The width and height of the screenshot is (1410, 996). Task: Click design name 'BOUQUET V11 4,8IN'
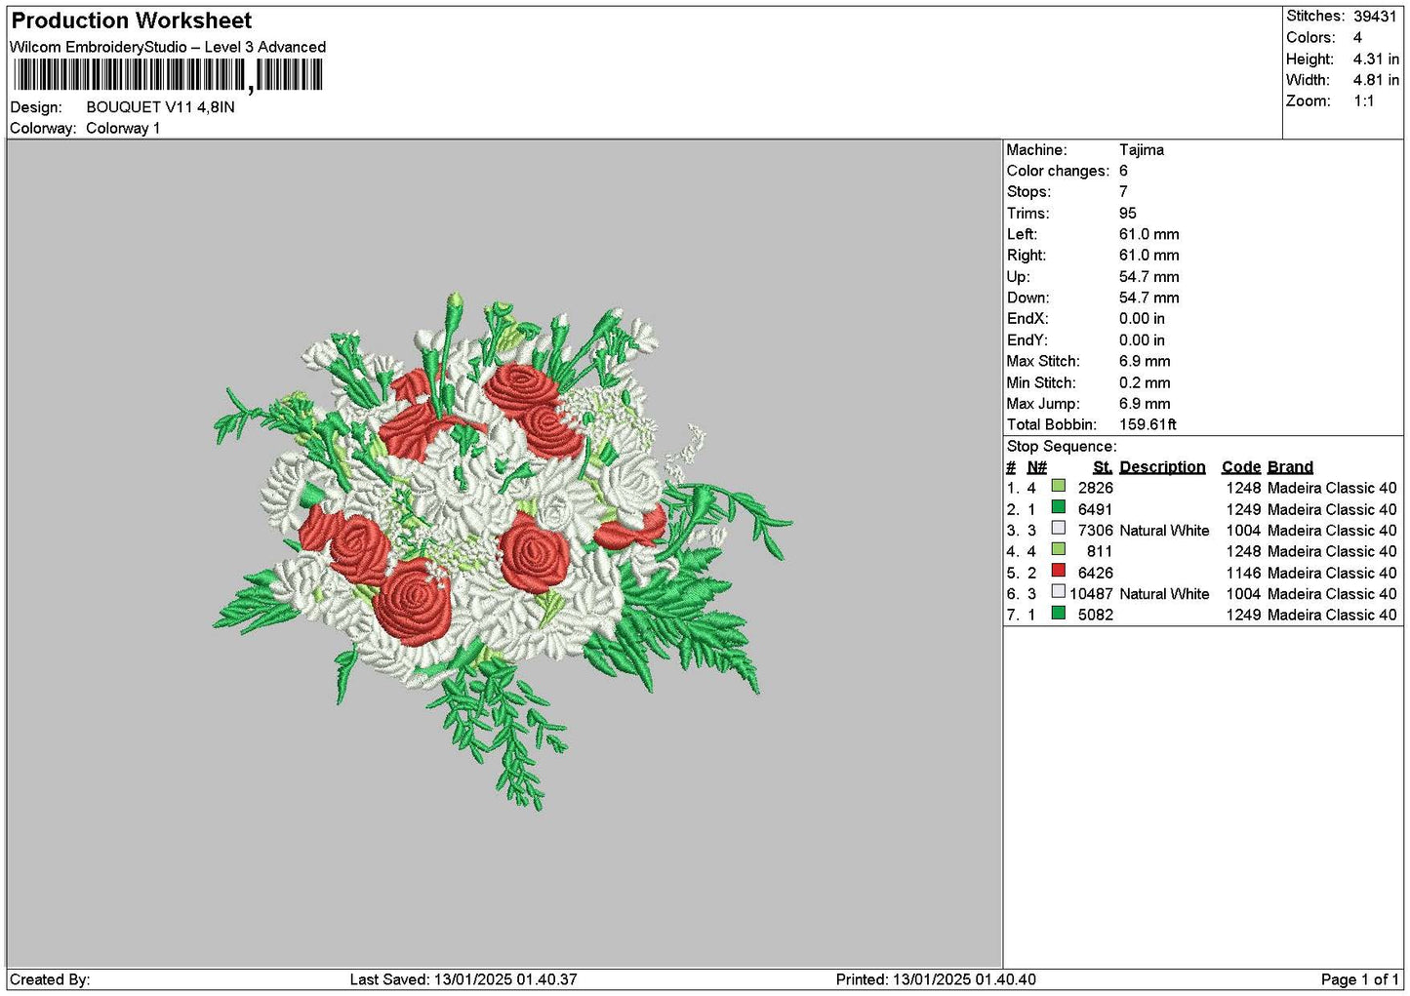click(160, 107)
